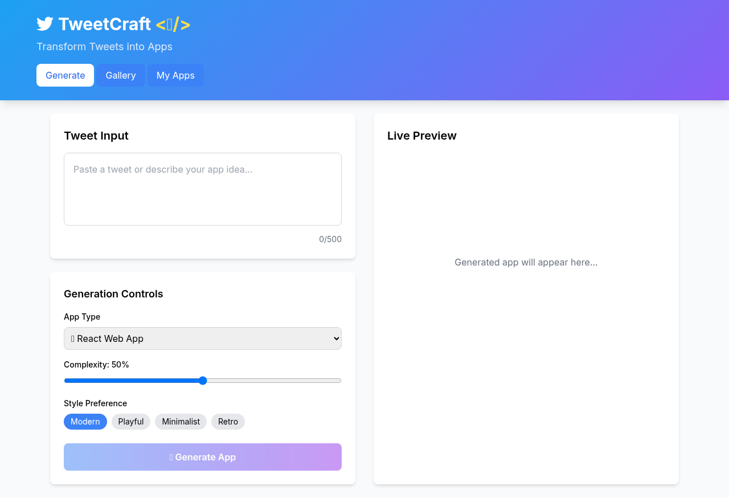Click the TweetCraft heading link
The height and width of the screenshot is (498, 729).
105,24
